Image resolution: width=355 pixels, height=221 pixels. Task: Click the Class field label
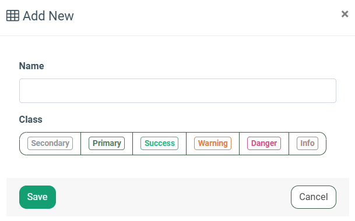click(30, 119)
